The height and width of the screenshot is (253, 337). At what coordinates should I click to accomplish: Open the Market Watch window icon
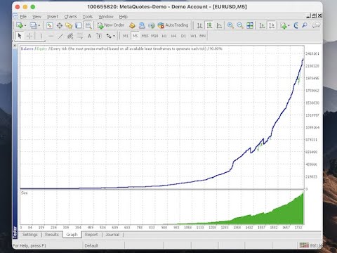pos(49,25)
